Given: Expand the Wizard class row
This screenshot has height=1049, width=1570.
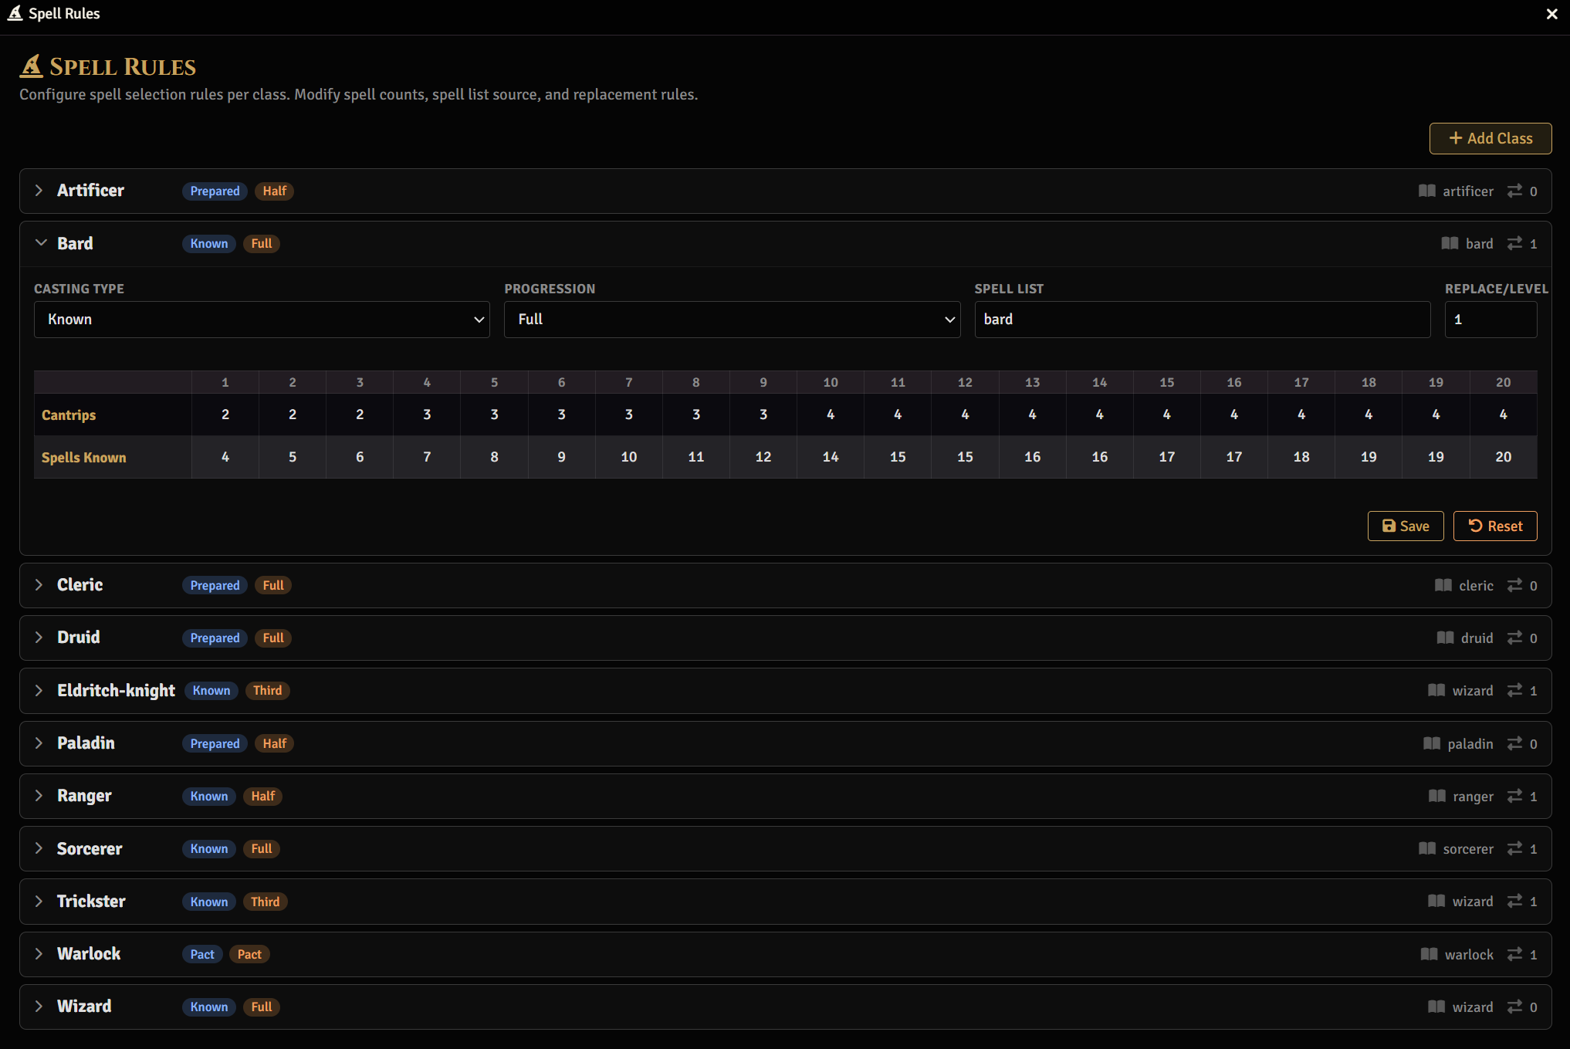Looking at the screenshot, I should click(x=39, y=1007).
